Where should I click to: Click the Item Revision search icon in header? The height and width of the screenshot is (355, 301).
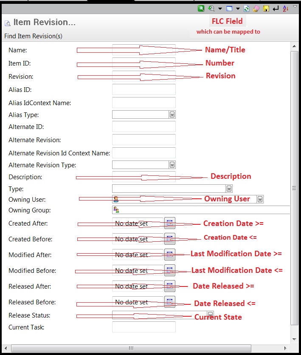click(x=8, y=23)
